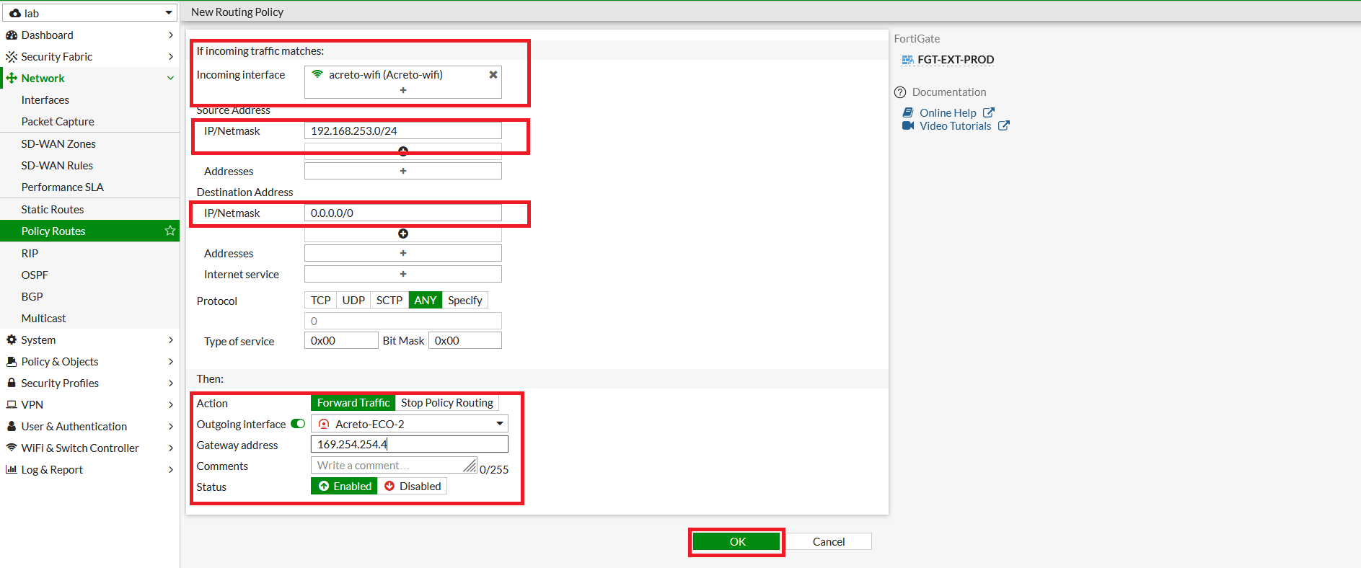Click the VPN laptop icon
This screenshot has height=568, width=1361.
point(12,405)
